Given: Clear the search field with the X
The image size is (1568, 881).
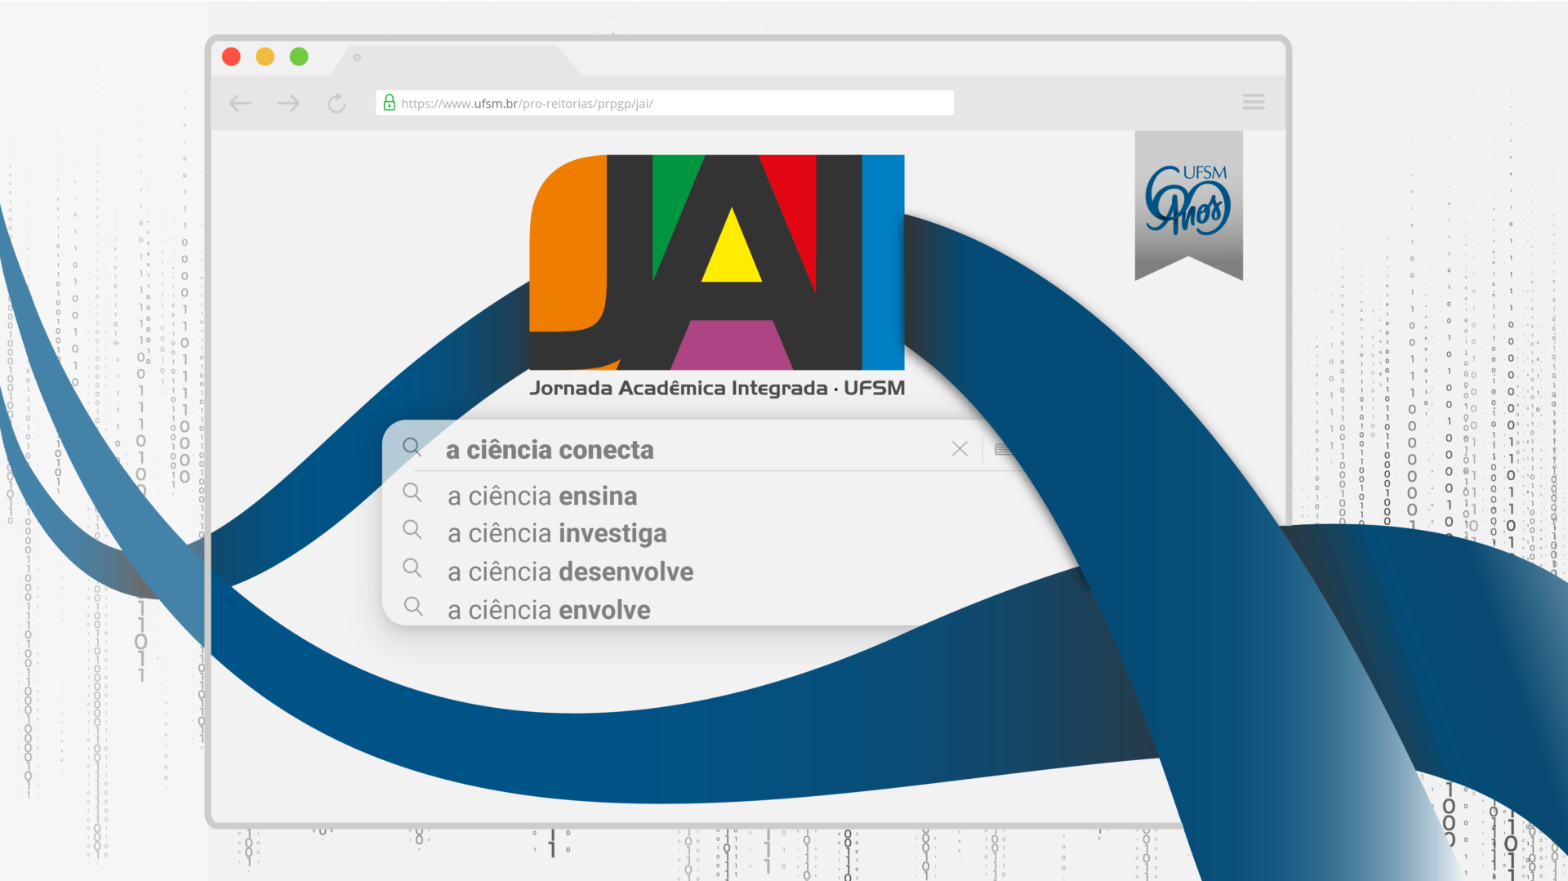Looking at the screenshot, I should [959, 449].
